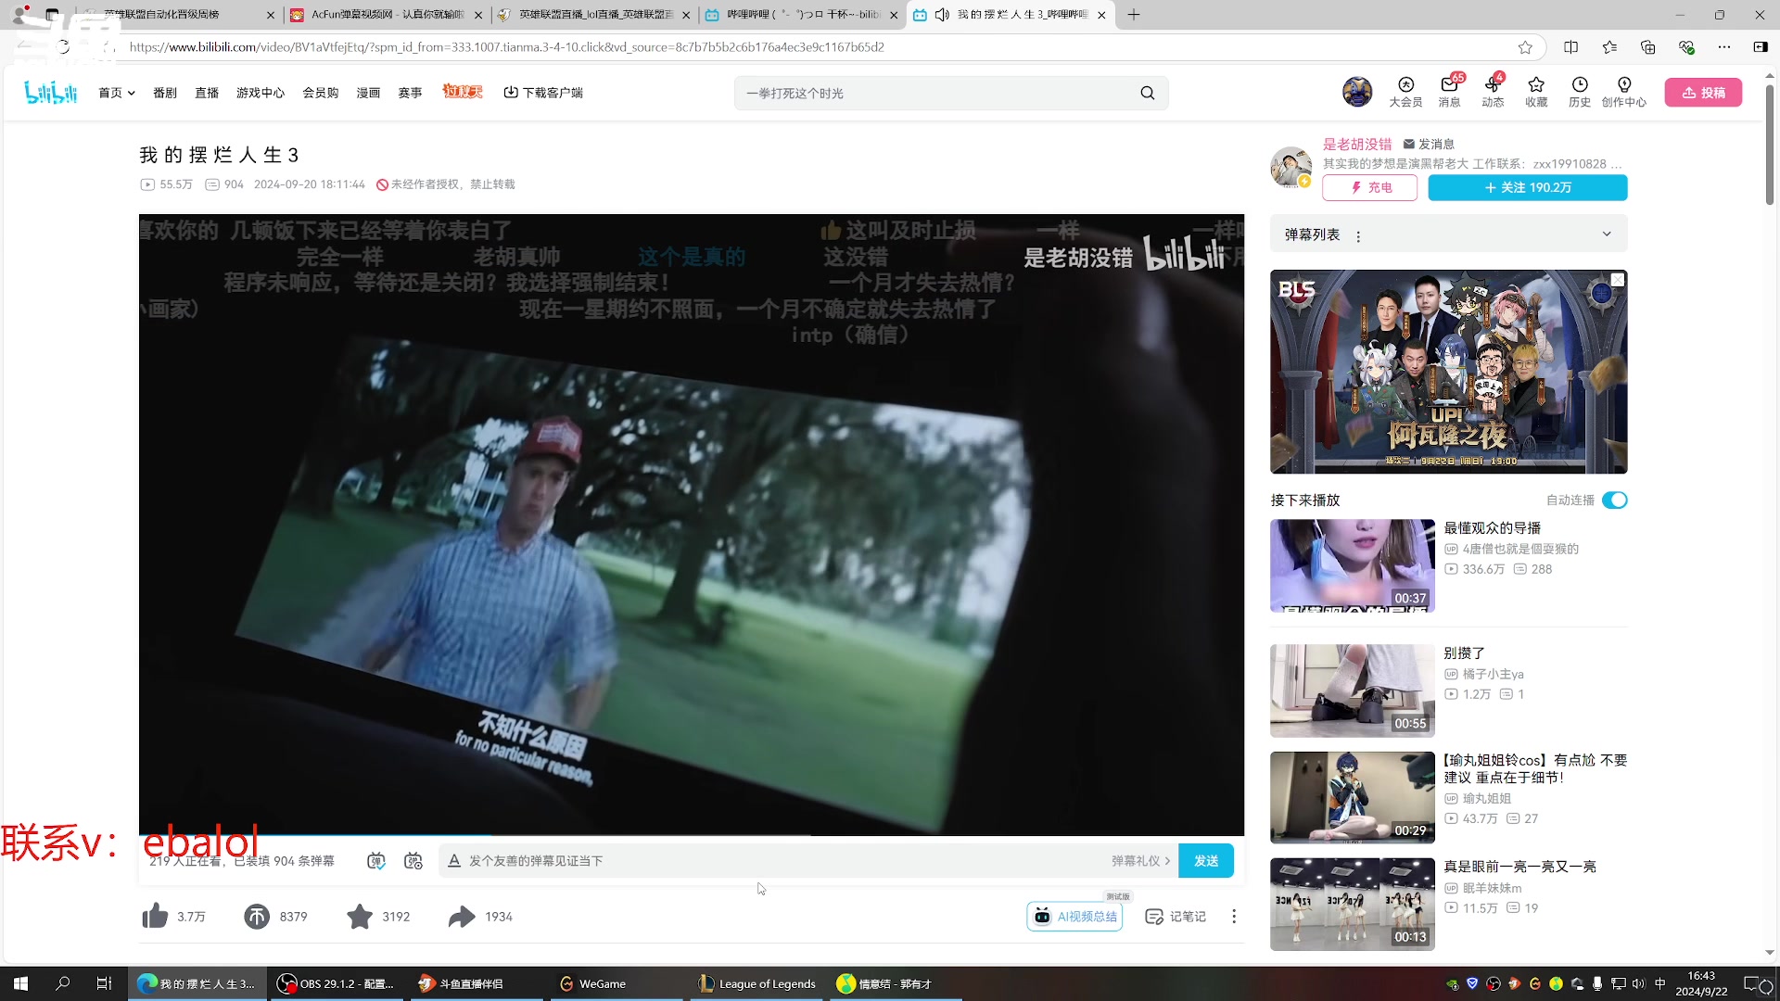
Task: Open browser split screen icon
Action: coord(1570,47)
